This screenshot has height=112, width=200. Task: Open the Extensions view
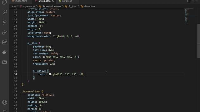(x=5, y=42)
